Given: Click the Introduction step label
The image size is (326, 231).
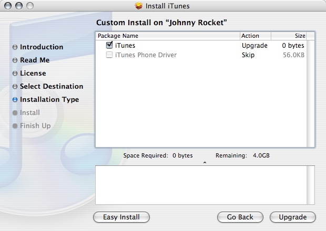Looking at the screenshot, I should click(42, 47).
